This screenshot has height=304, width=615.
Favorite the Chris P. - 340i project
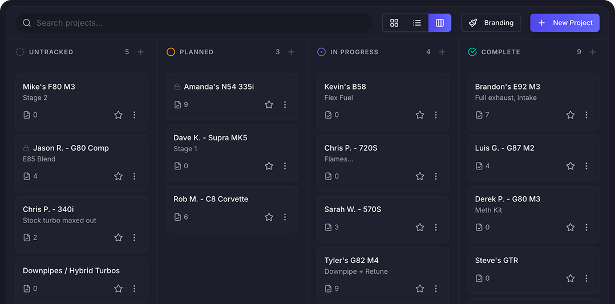click(x=119, y=237)
